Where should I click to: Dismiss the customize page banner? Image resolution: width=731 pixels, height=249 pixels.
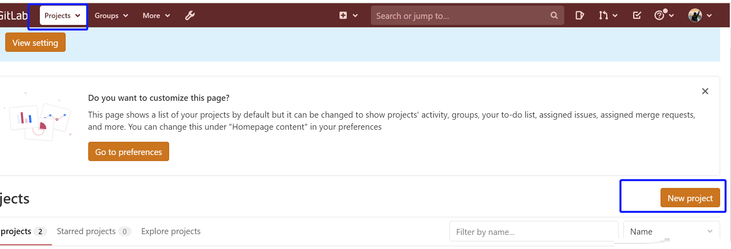click(705, 91)
